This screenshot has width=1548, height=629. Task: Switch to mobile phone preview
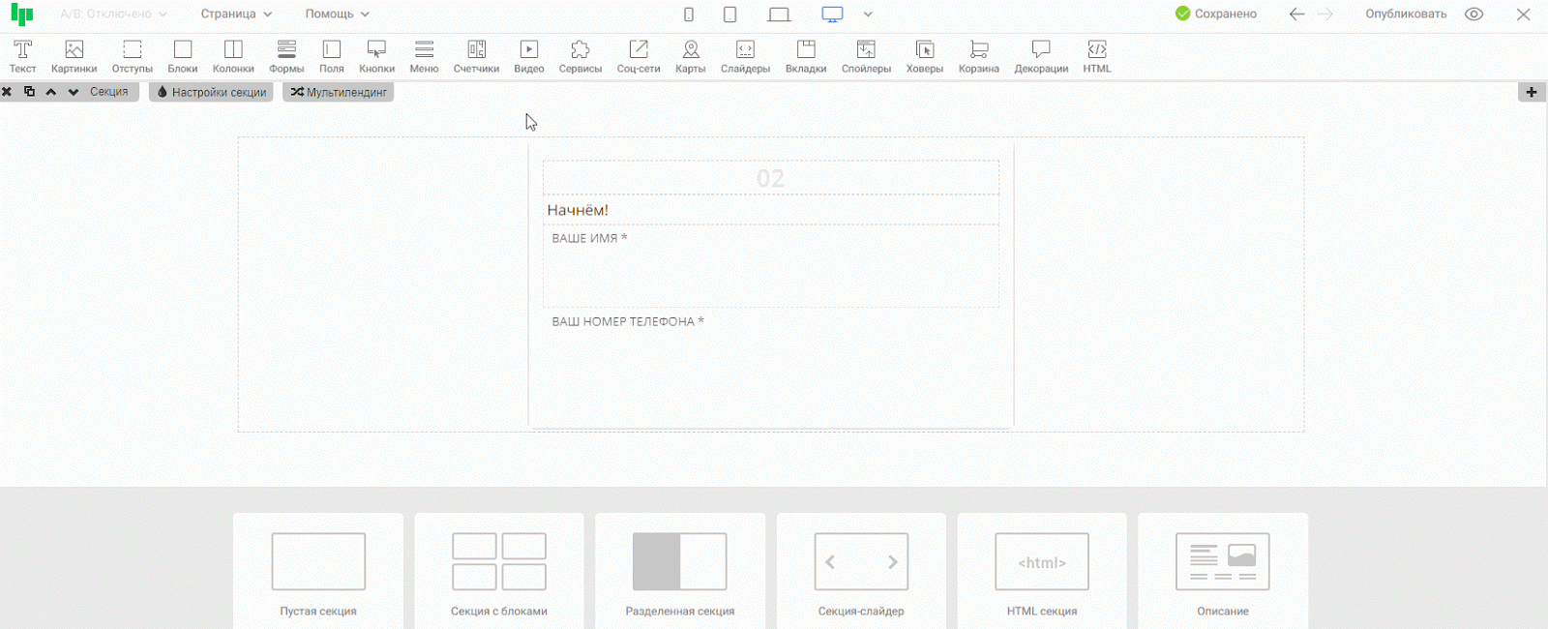tap(689, 15)
